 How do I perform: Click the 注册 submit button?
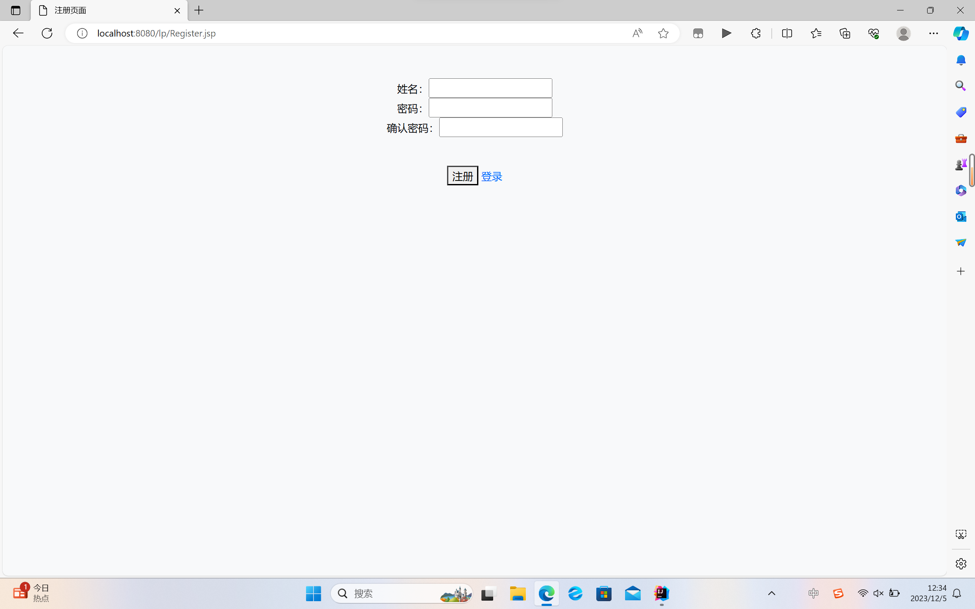point(462,176)
